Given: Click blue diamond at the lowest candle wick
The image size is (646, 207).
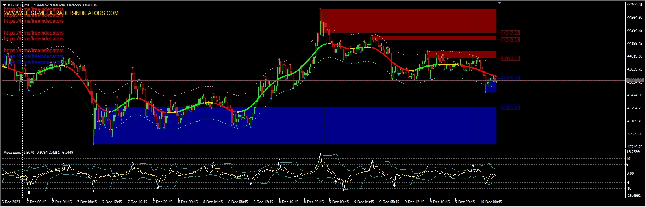Looking at the screenshot, I should tap(93, 144).
